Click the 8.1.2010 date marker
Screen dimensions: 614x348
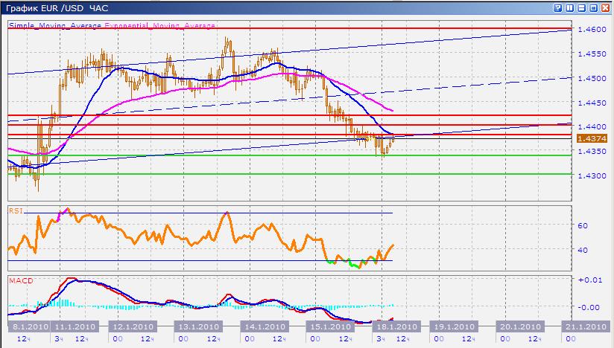[29, 326]
